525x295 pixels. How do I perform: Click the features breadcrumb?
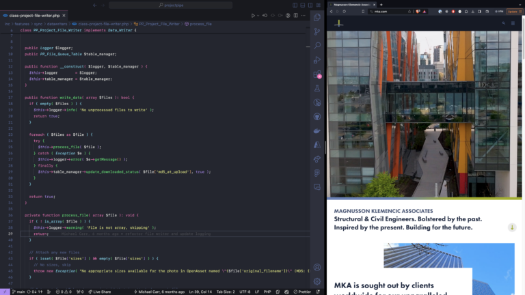coord(22,24)
